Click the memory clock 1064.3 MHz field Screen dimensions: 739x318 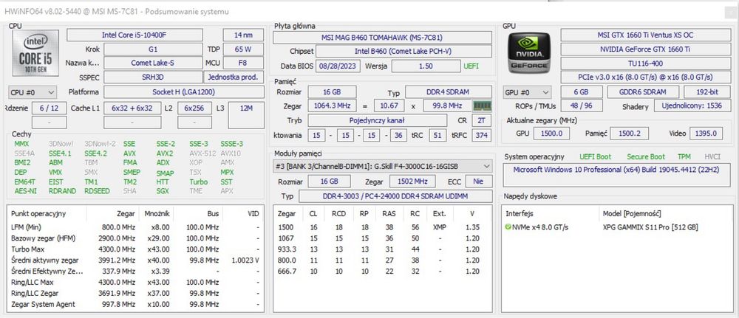(333, 106)
